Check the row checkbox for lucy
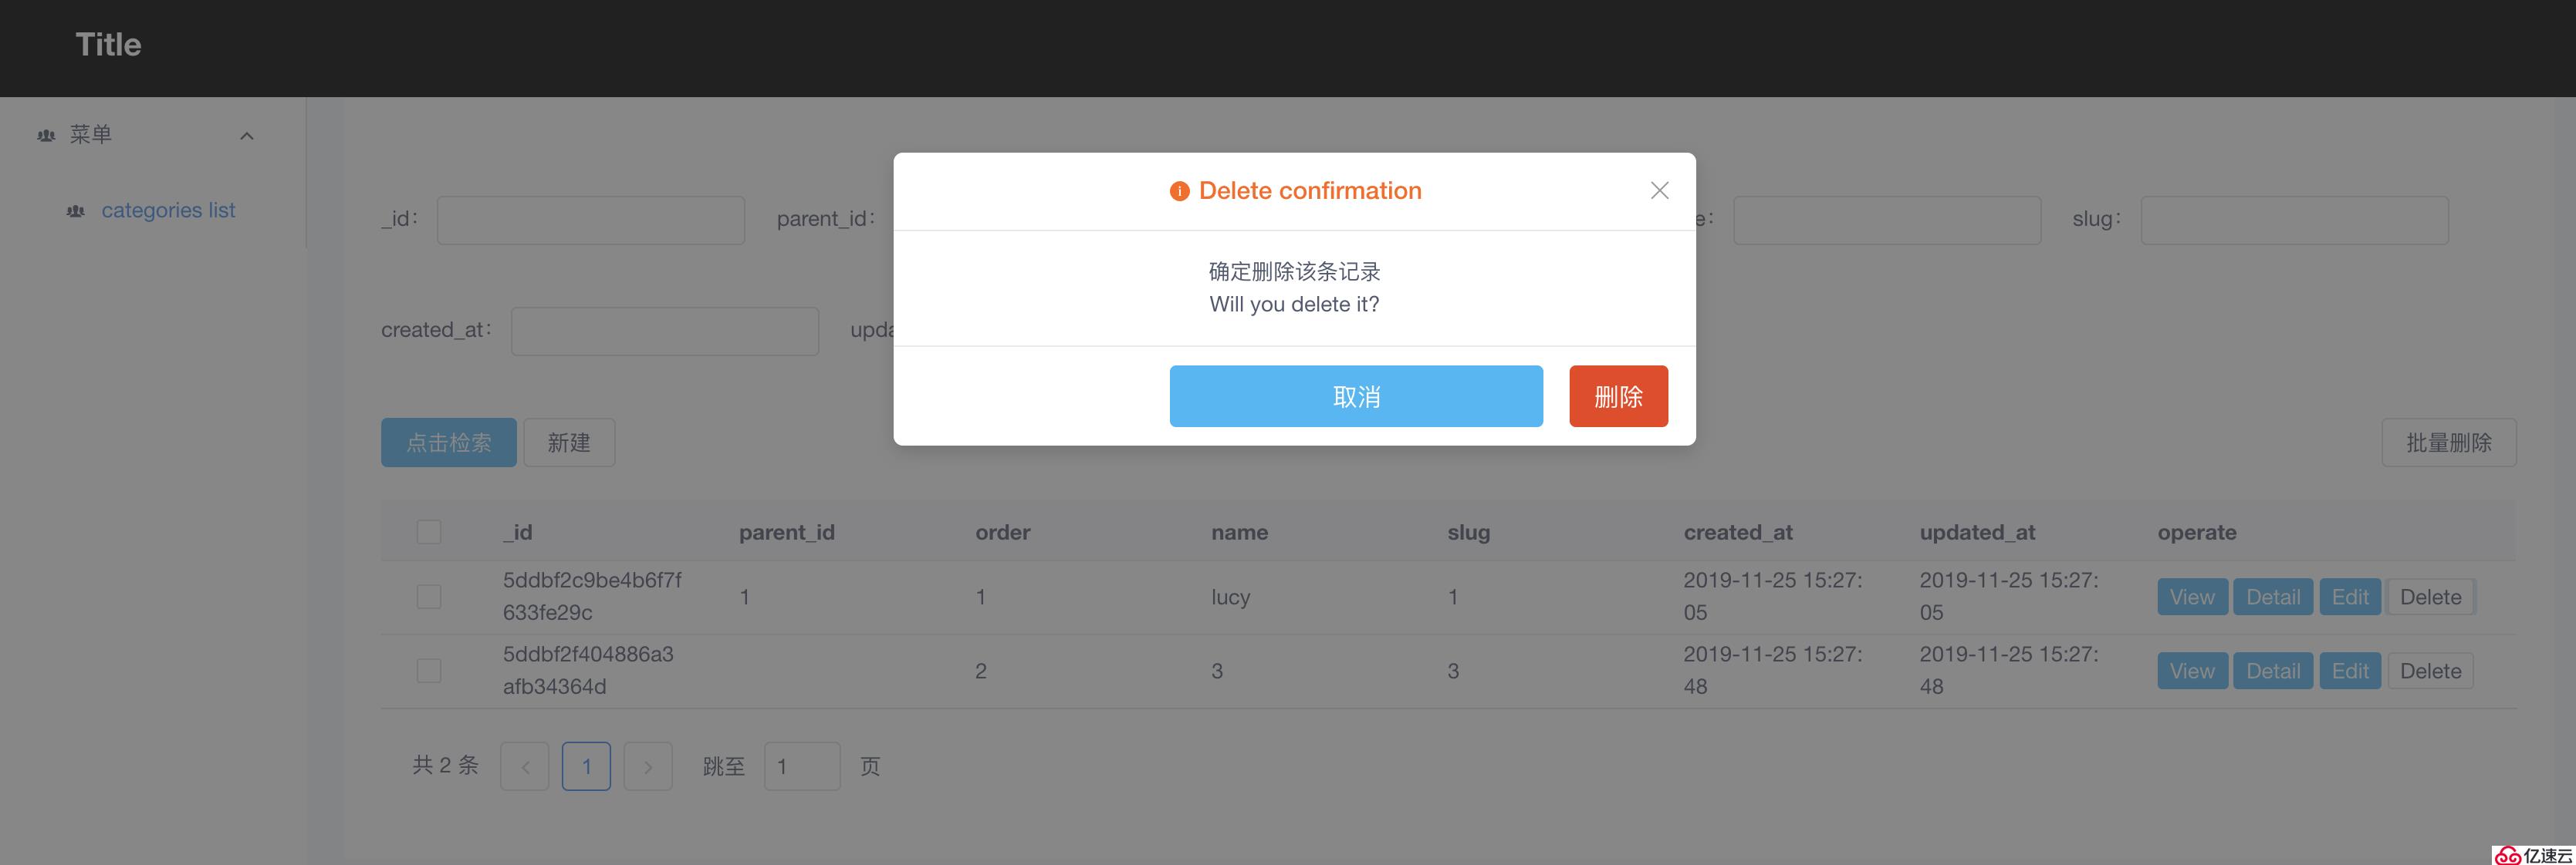Viewport: 2576px width, 865px height. 429,596
